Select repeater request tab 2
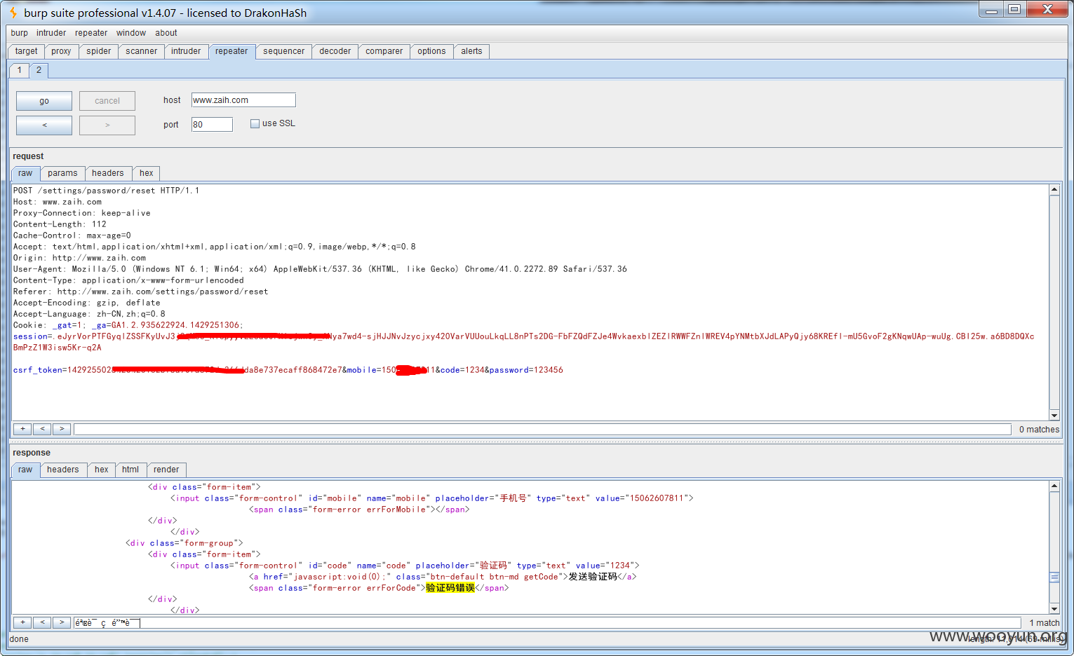The height and width of the screenshot is (656, 1074). point(39,70)
